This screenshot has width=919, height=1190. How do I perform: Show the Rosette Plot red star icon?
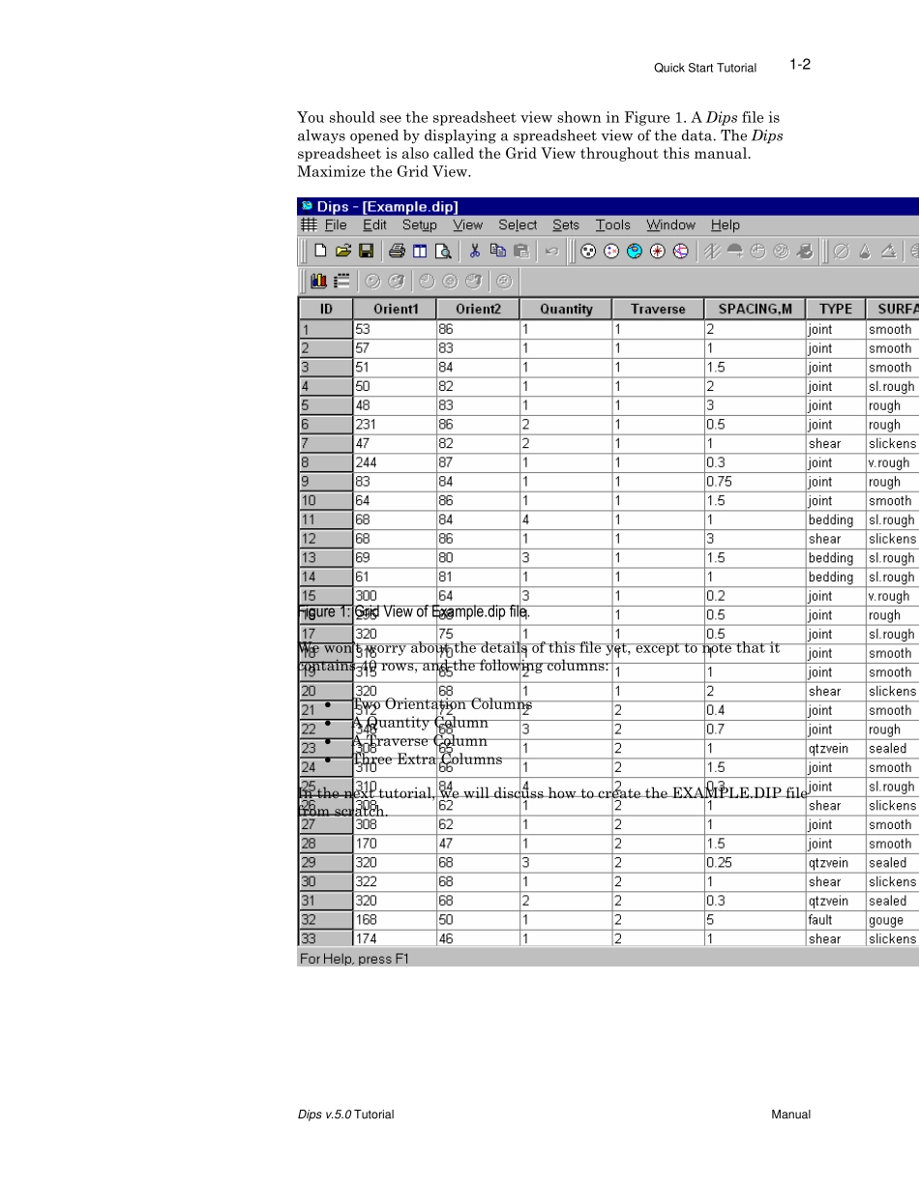click(657, 251)
